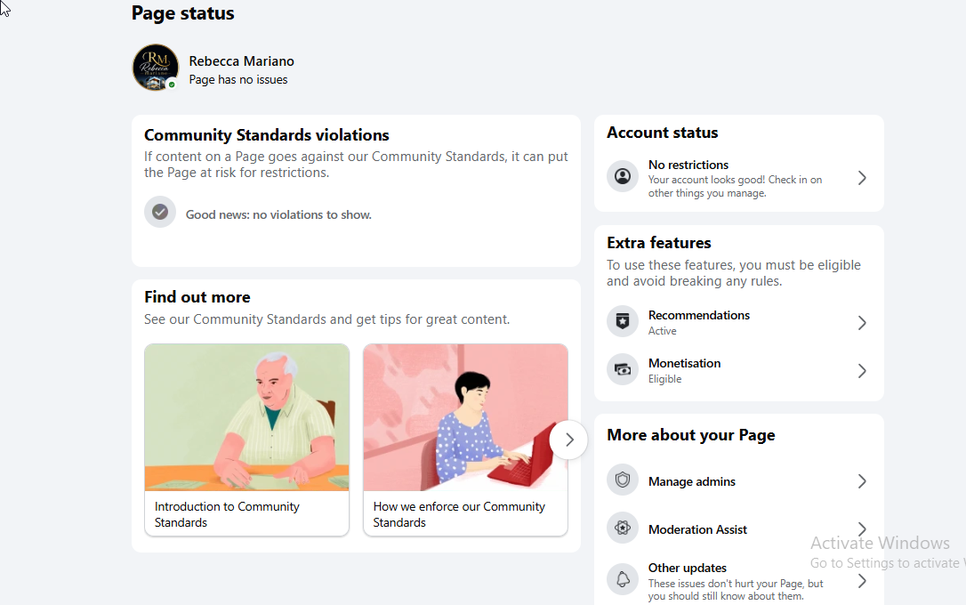Click the Recommendations star badge icon
The width and height of the screenshot is (966, 605).
[x=623, y=321]
